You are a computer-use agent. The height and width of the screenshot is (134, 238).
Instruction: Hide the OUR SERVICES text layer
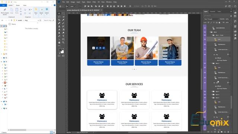(x=205, y=28)
